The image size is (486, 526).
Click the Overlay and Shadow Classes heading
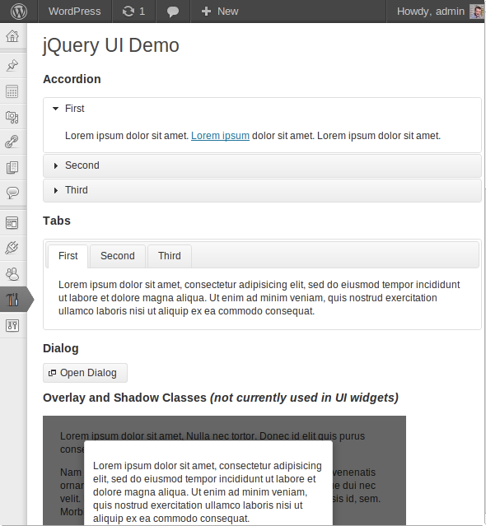point(221,398)
